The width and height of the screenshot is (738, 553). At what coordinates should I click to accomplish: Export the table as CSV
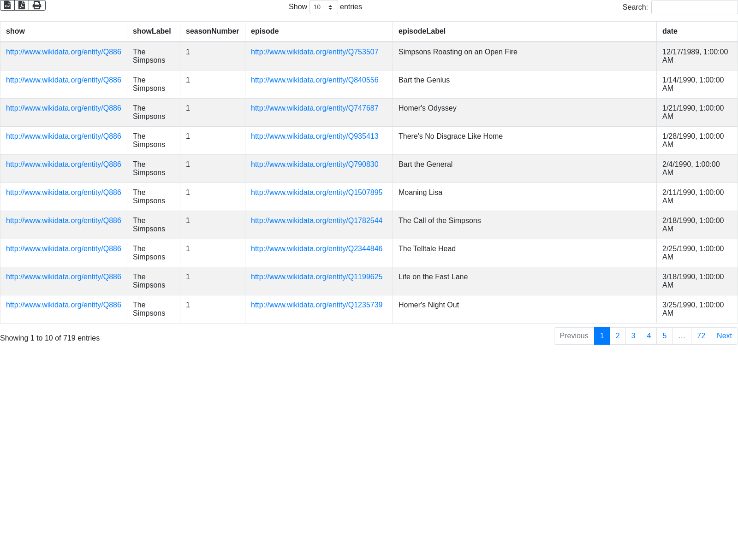7,5
